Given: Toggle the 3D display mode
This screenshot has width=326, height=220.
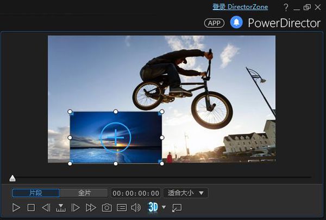Looking at the screenshot, I should [153, 208].
